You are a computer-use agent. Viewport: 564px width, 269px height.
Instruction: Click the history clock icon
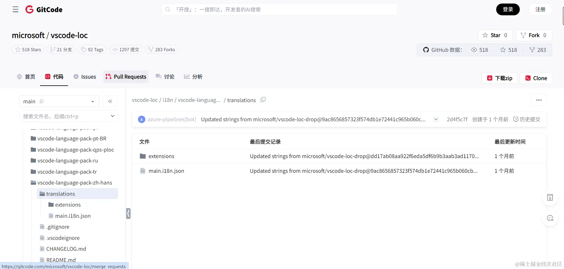pyautogui.click(x=516, y=119)
